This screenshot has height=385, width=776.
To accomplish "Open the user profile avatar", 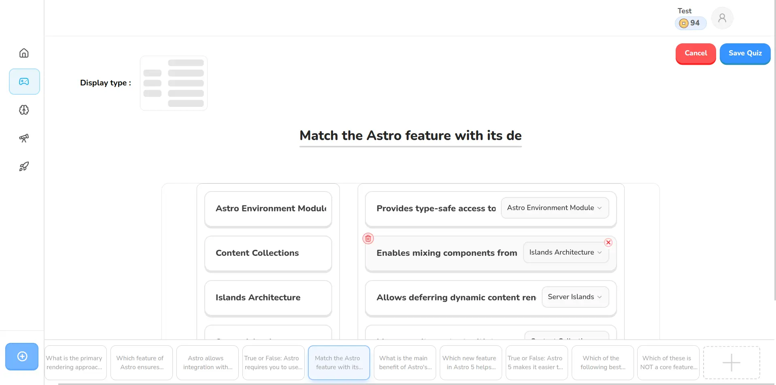I will (722, 18).
